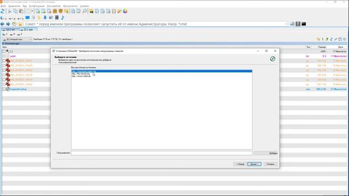Open the layout button dropdown arrow

(x=32, y=11)
